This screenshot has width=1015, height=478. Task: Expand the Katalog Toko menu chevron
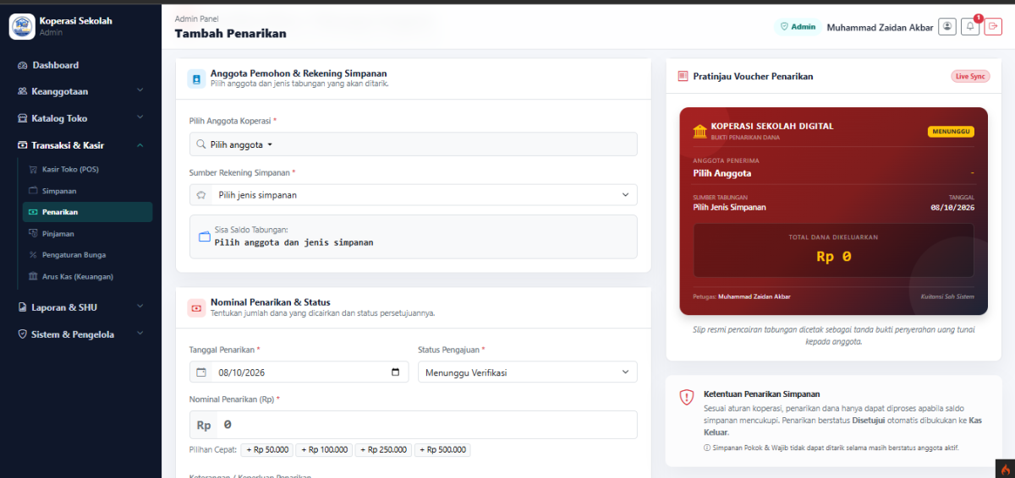[x=140, y=117]
